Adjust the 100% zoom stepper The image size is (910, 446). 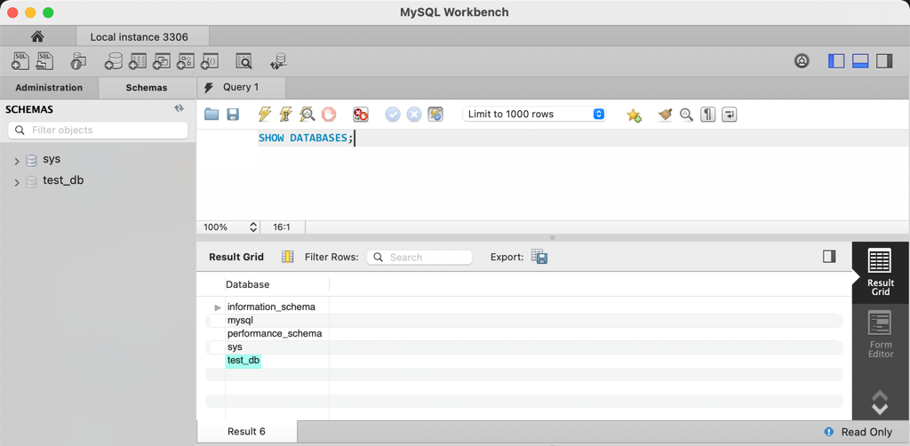pos(253,227)
